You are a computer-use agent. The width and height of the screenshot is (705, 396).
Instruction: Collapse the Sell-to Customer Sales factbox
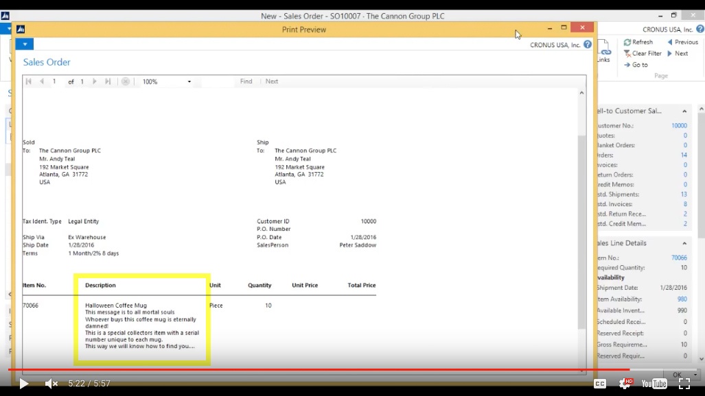(684, 111)
